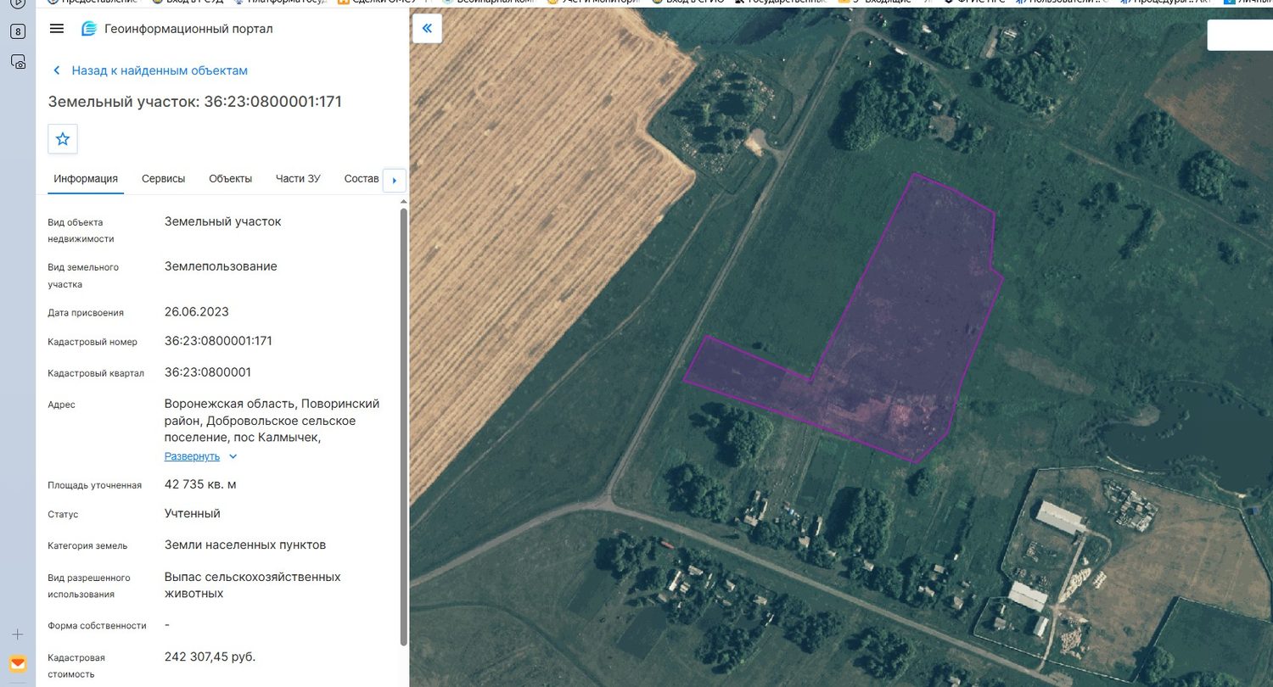Image resolution: width=1273 pixels, height=687 pixels.
Task: Click the value Выпас сельскохозяйственных животных
Action: click(x=253, y=585)
